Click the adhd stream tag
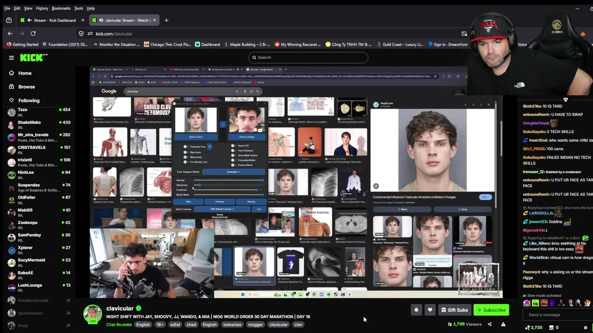This screenshot has width=593, height=333. click(175, 325)
